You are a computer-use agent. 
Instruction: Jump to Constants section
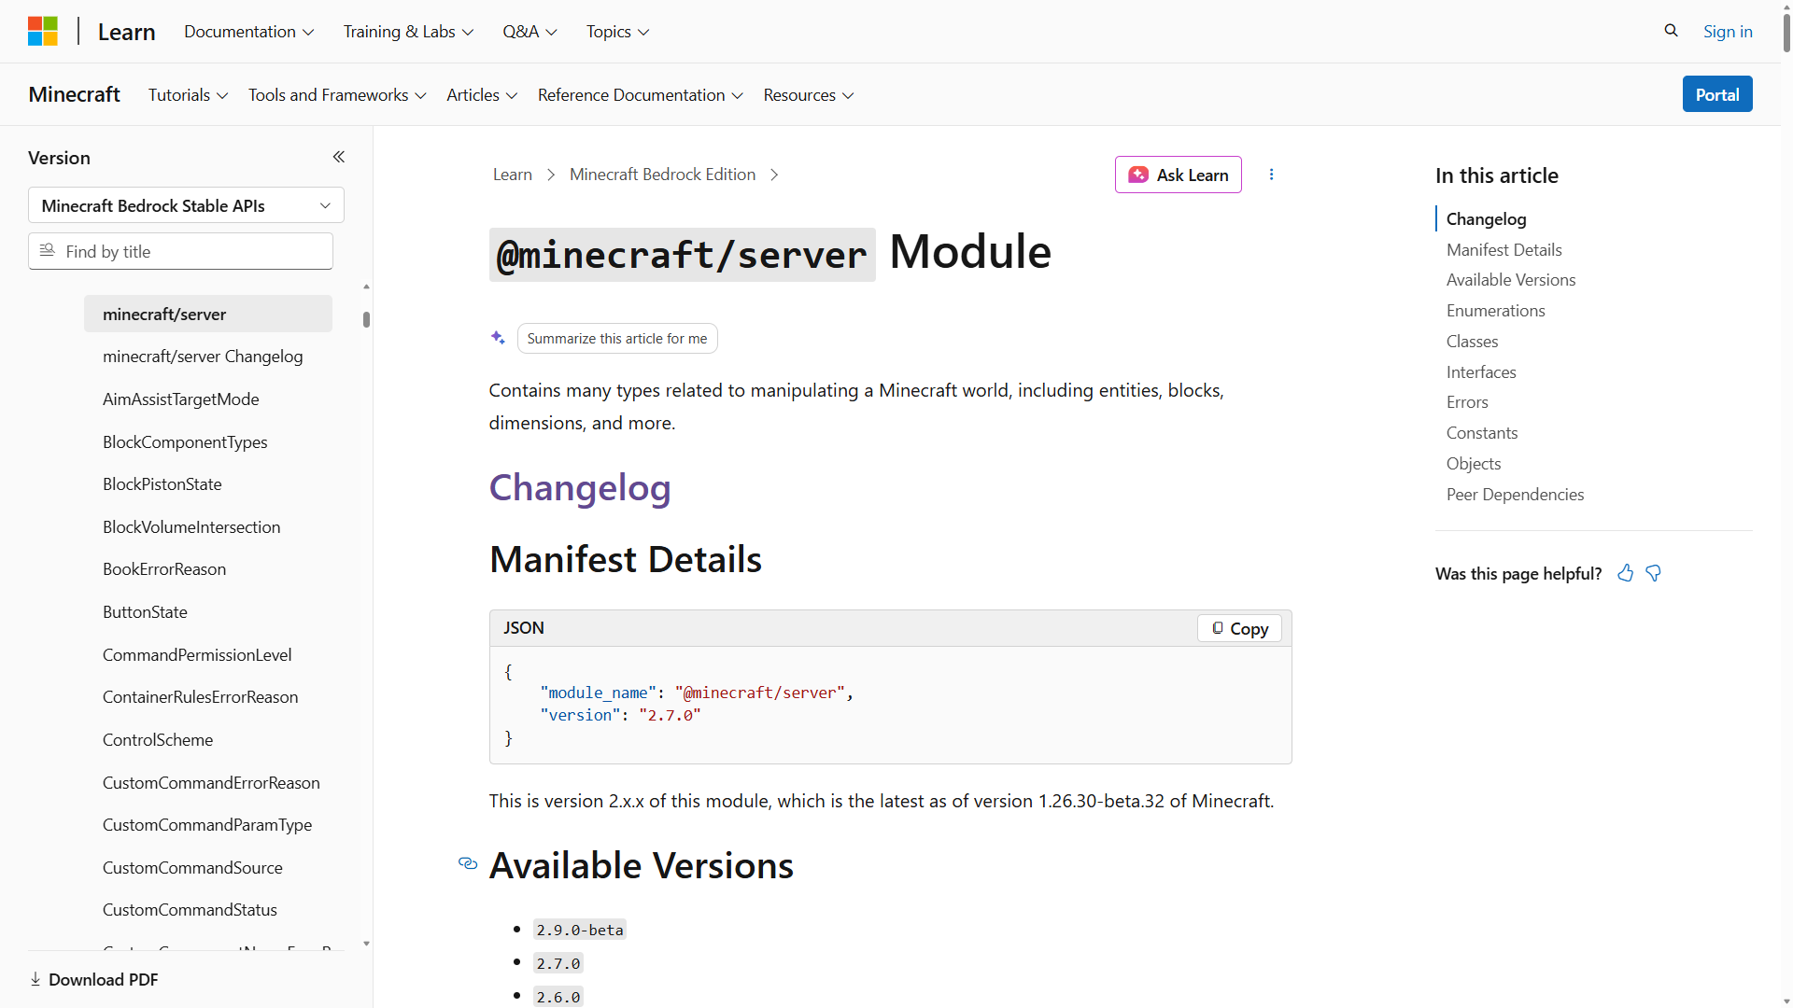pyautogui.click(x=1482, y=433)
